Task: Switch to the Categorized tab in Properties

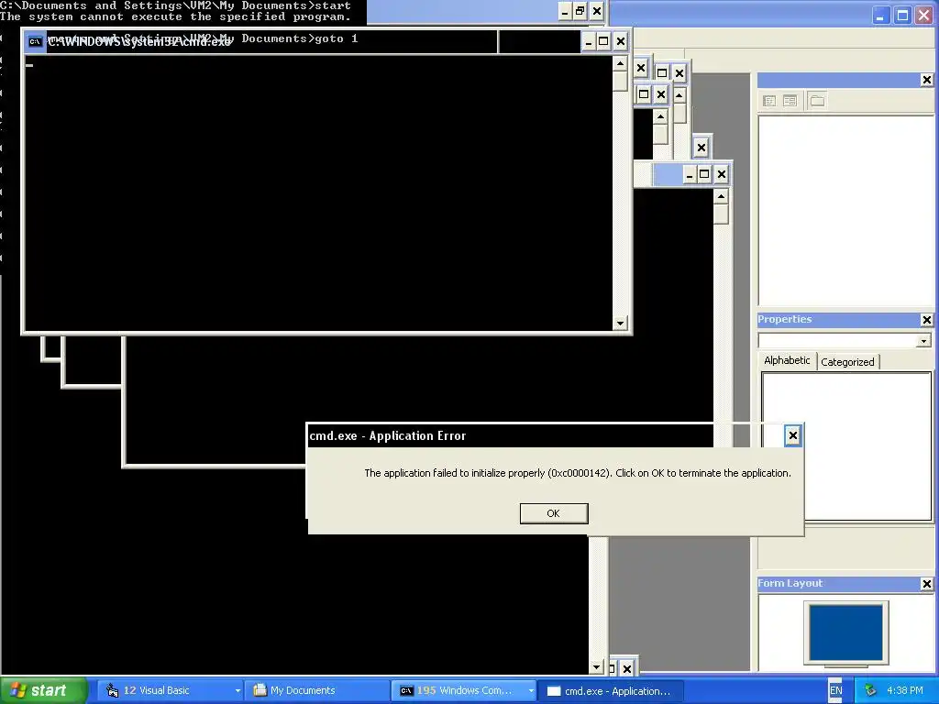Action: click(x=847, y=361)
